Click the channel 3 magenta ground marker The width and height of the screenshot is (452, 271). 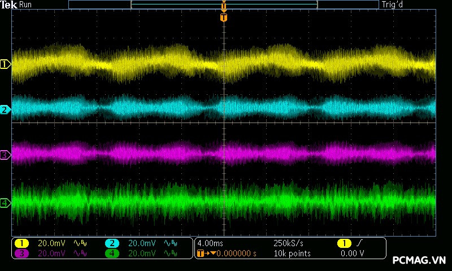tap(5, 155)
